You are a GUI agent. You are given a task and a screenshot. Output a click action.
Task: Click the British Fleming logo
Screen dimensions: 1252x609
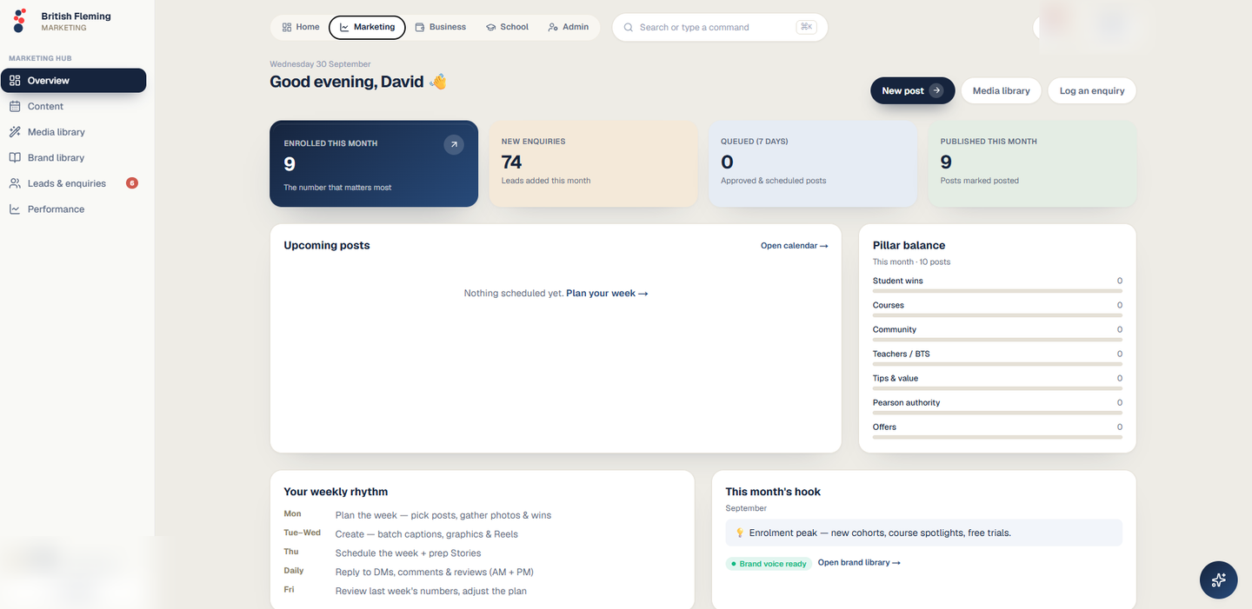pyautogui.click(x=19, y=21)
